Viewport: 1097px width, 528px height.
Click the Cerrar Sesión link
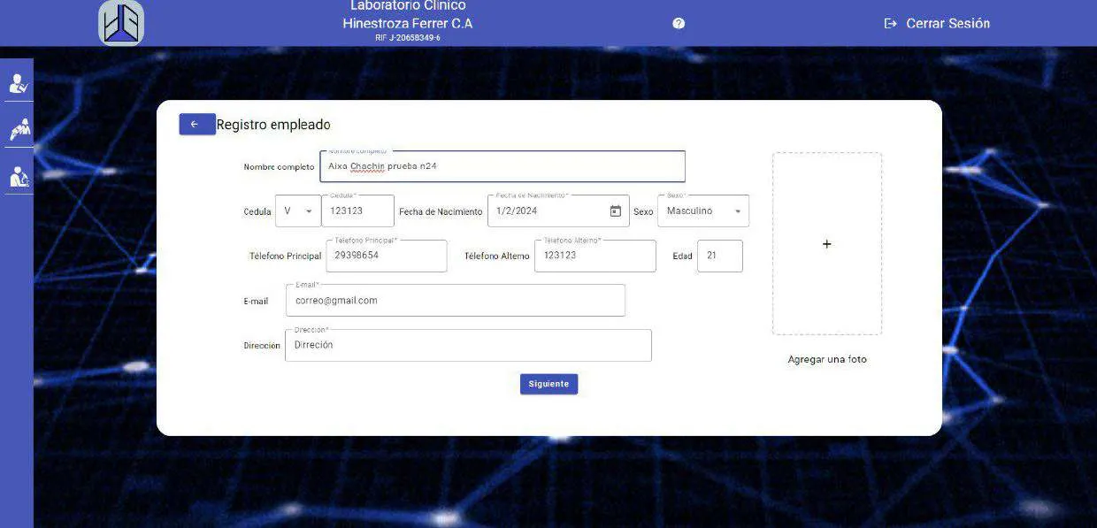947,24
